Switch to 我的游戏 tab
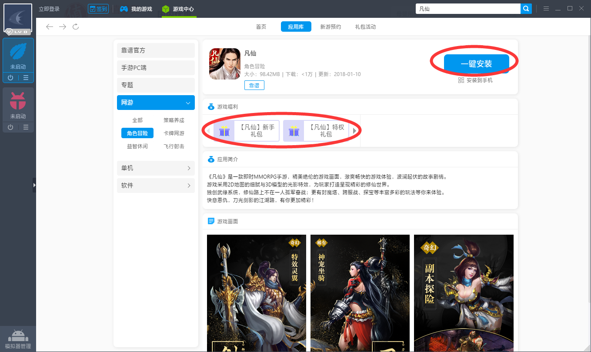The image size is (591, 352). [136, 9]
